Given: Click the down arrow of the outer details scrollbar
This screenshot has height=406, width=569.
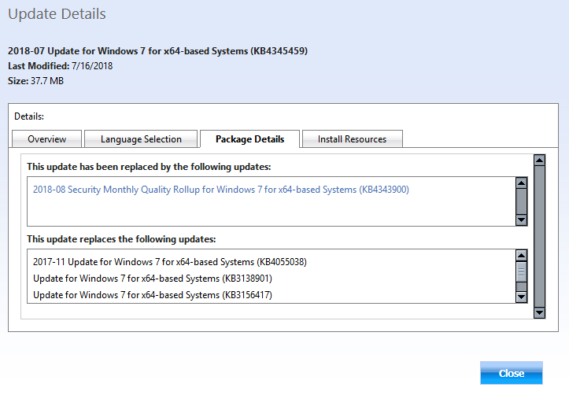Looking at the screenshot, I should [x=539, y=312].
